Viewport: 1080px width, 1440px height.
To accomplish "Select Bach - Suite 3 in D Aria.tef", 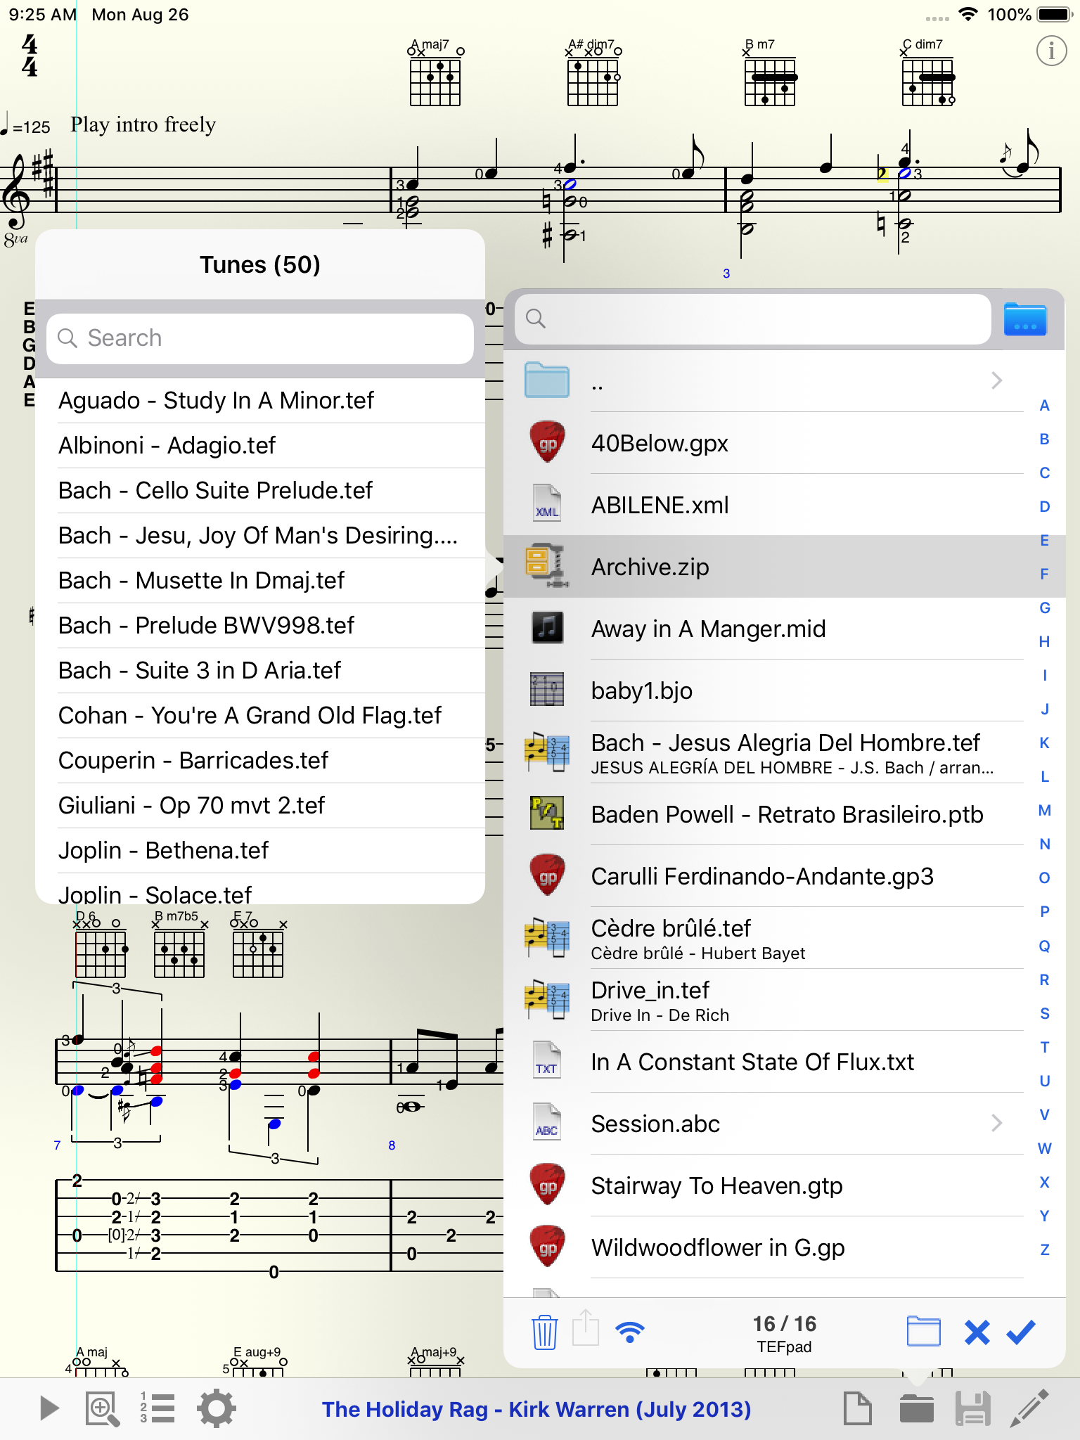I will [x=260, y=671].
